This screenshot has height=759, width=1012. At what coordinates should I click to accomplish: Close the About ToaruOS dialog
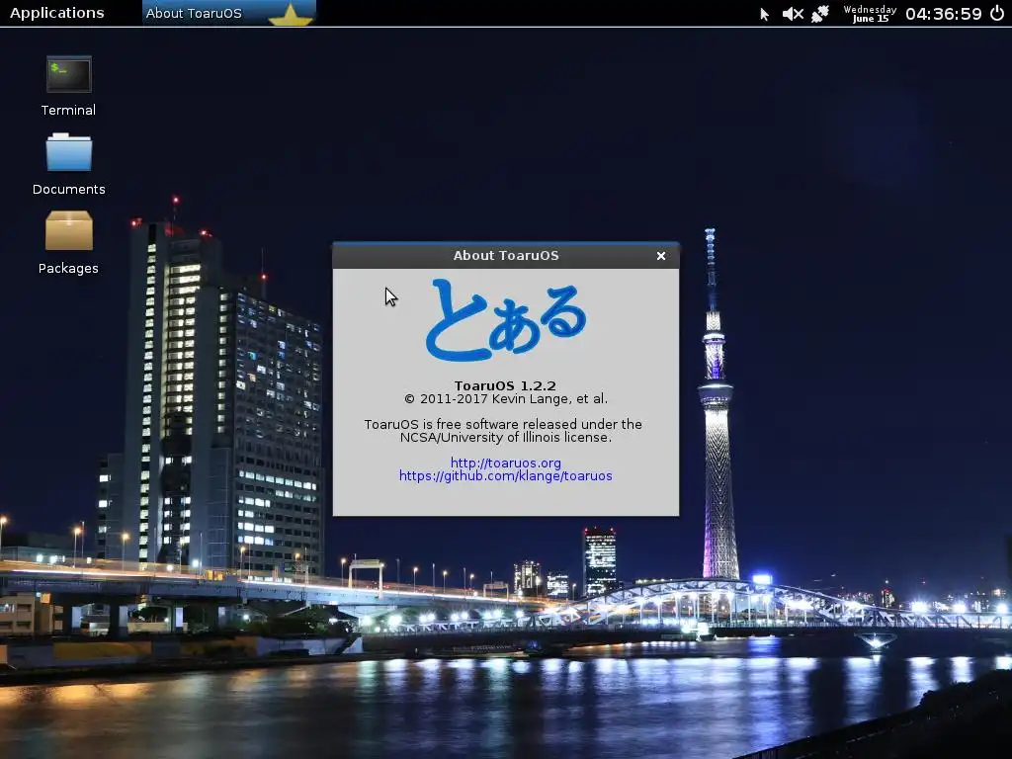pos(661,256)
